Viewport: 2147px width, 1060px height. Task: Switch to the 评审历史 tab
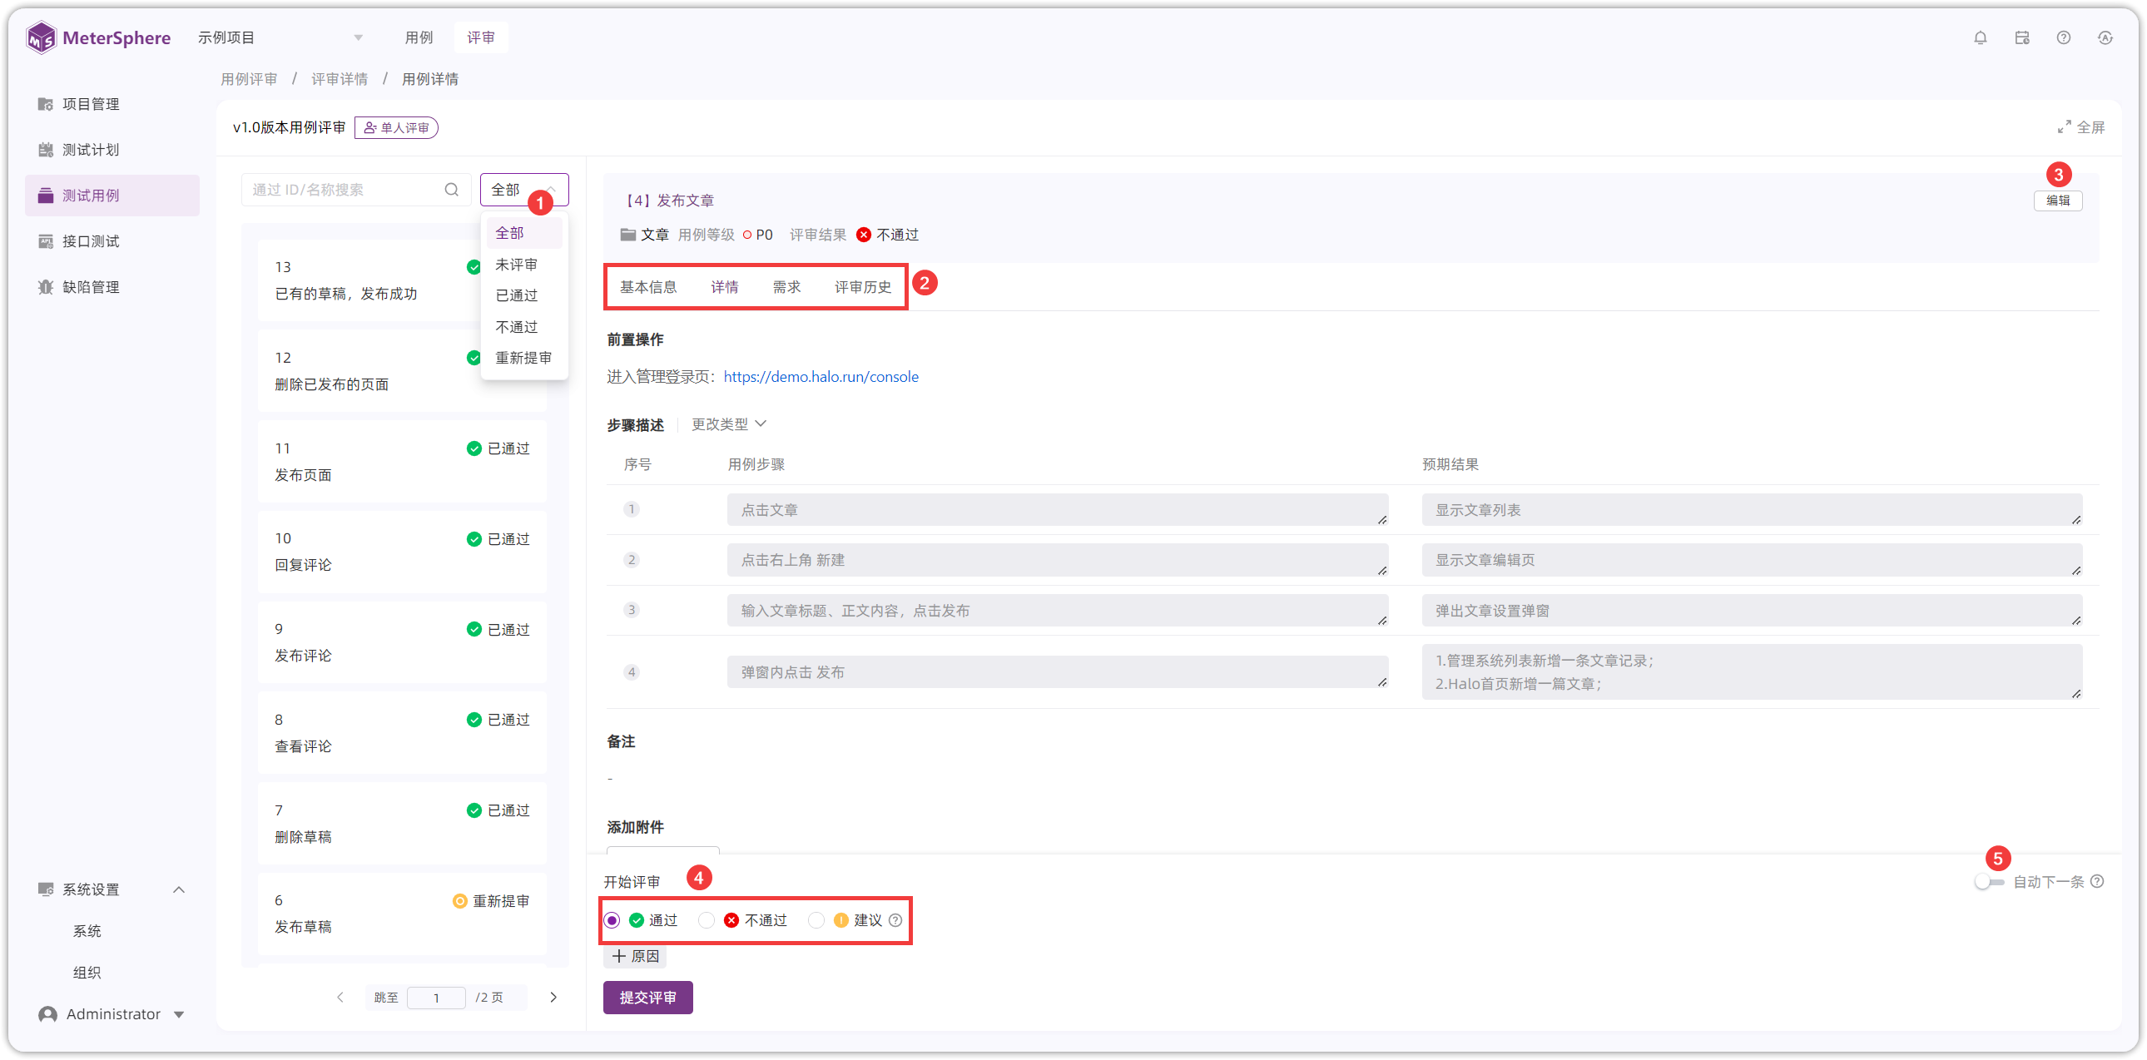pyautogui.click(x=863, y=287)
